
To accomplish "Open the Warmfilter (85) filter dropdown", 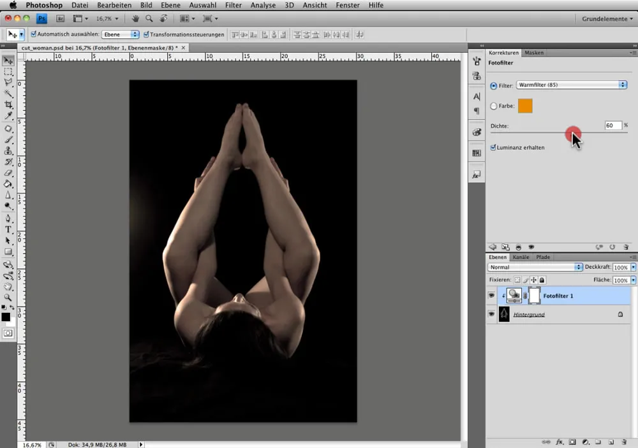I will tap(572, 85).
